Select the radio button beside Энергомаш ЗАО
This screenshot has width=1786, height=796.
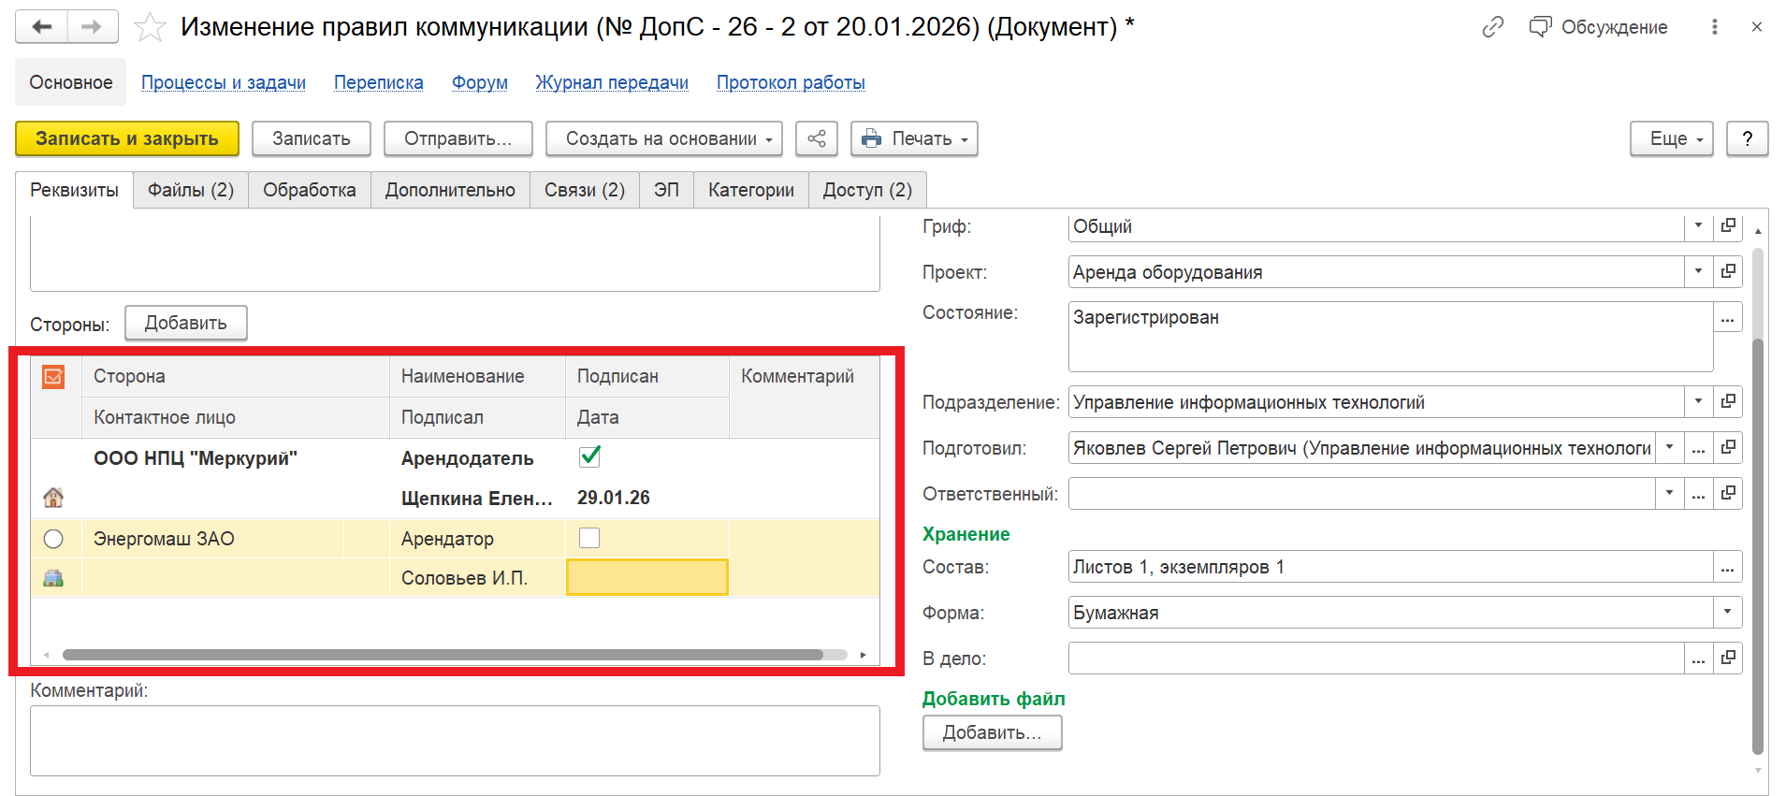53,539
